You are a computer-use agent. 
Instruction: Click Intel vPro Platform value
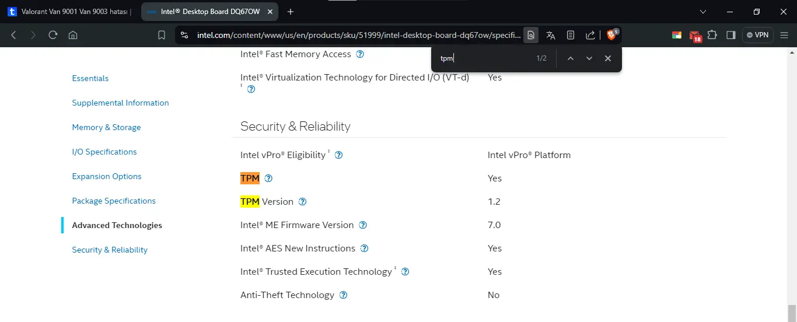point(529,155)
